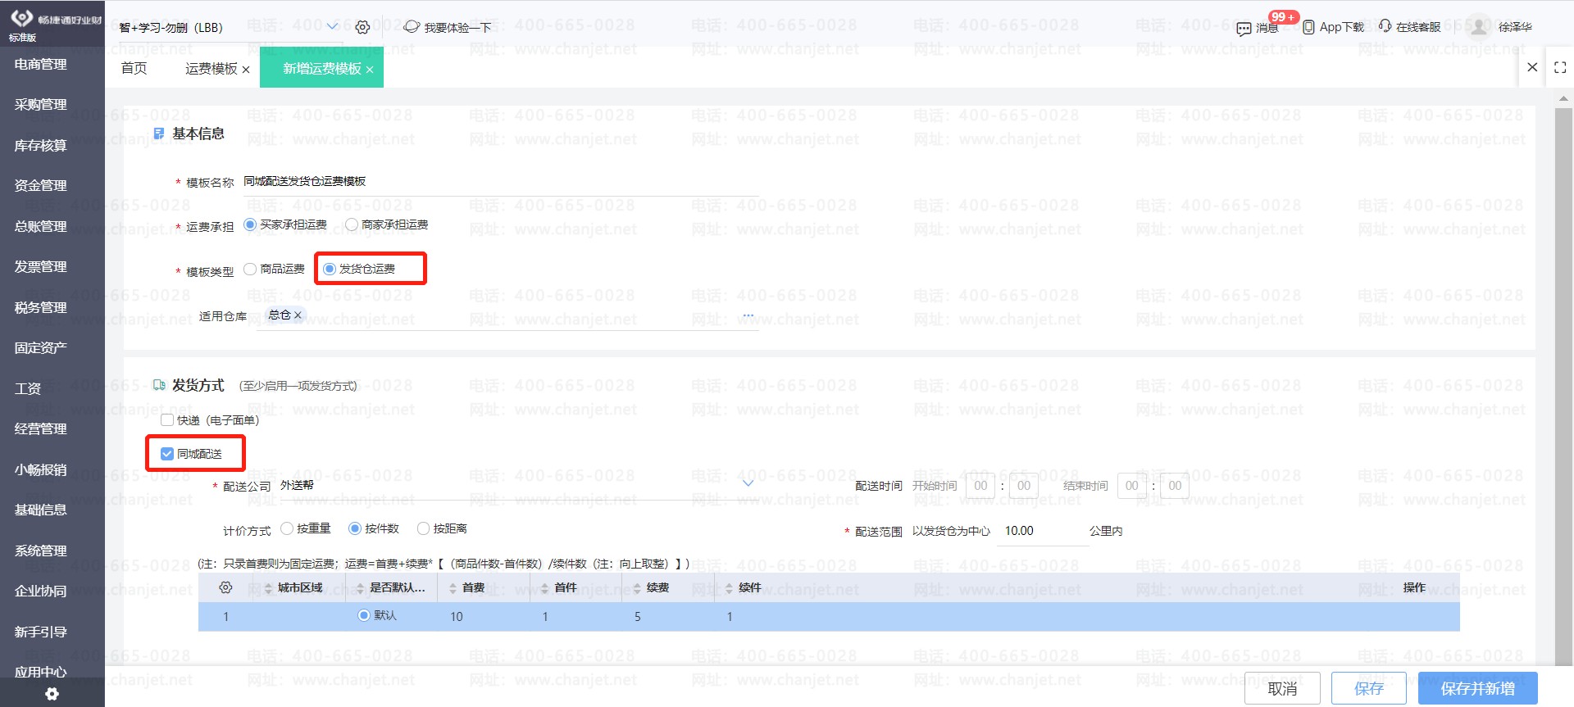The height and width of the screenshot is (707, 1574).
Task: Sort by 首件 column
Action: coord(544,588)
